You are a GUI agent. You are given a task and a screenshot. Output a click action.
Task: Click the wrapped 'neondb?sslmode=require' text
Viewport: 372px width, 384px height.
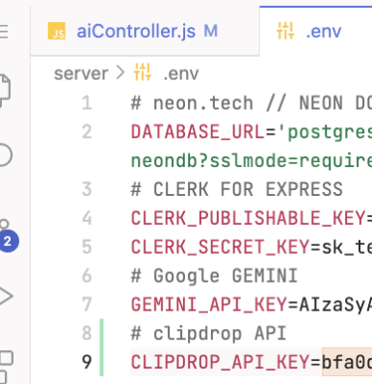pyautogui.click(x=252, y=160)
